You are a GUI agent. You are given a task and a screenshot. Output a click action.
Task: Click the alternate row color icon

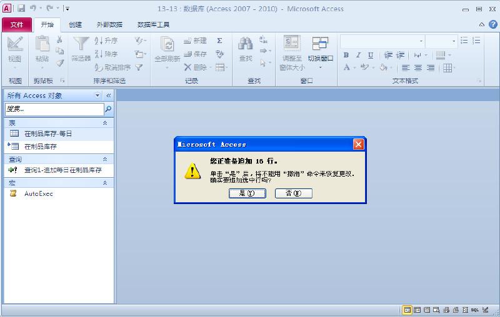click(441, 55)
